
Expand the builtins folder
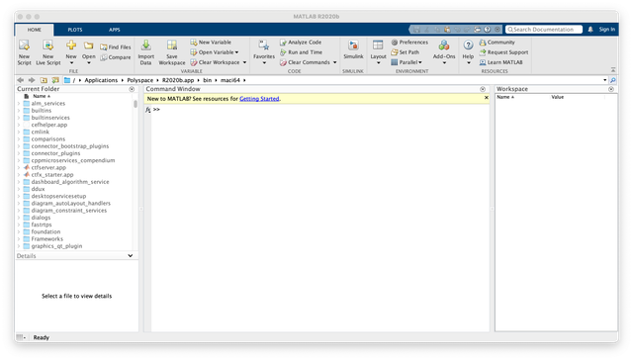[x=19, y=111]
